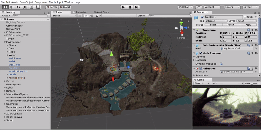
Task: Click the Position X field
Action: coord(227,33)
